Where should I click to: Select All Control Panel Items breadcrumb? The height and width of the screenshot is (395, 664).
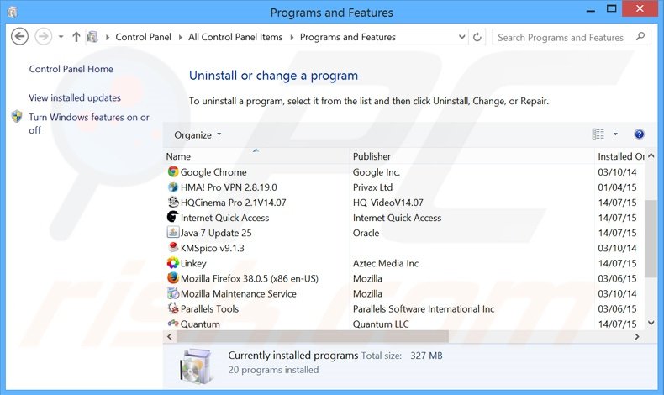pyautogui.click(x=235, y=37)
